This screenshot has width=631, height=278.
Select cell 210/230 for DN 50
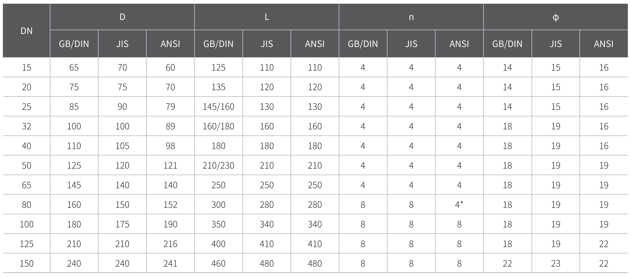click(x=218, y=165)
